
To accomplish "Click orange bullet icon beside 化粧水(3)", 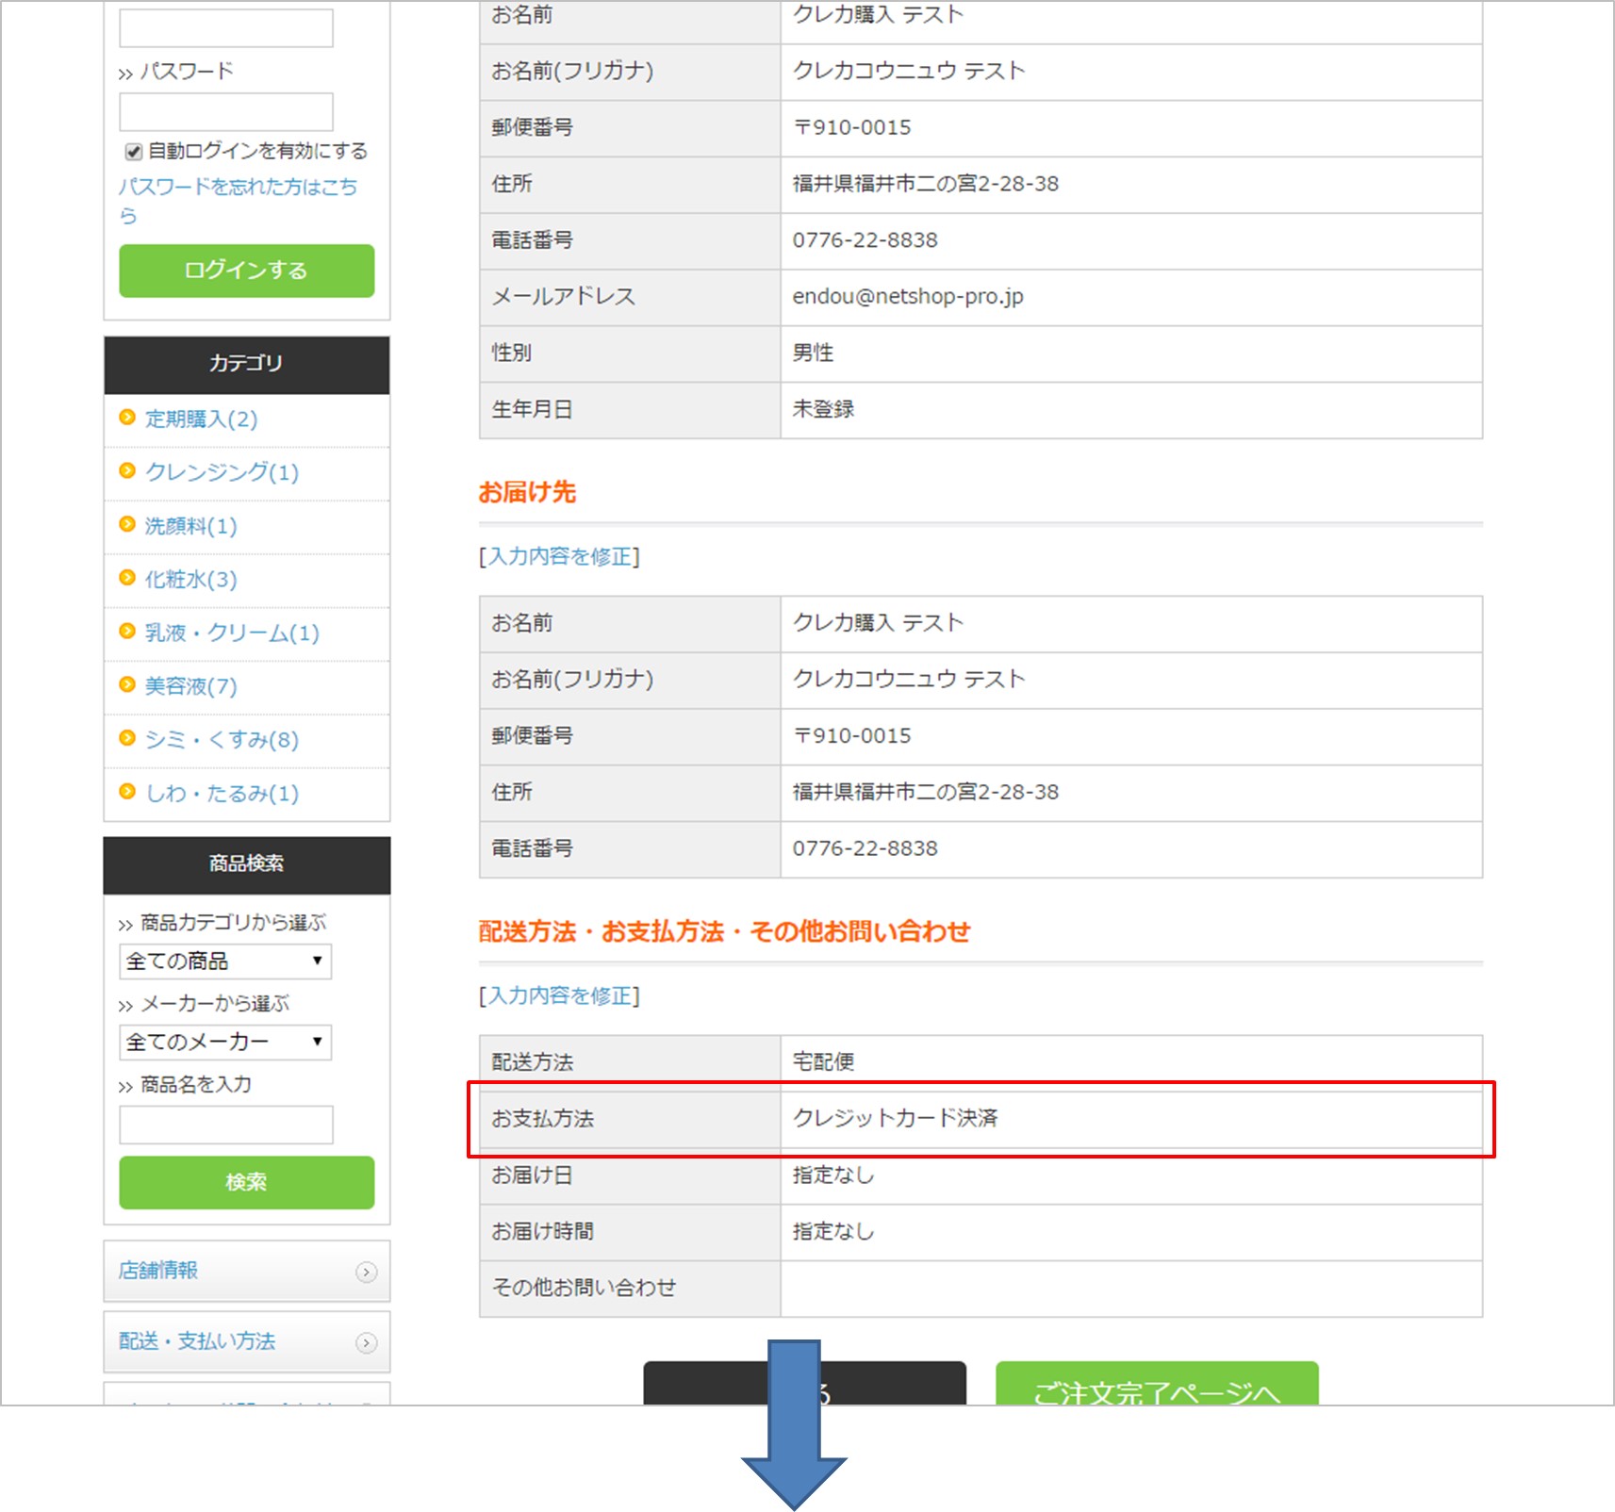I will (x=127, y=578).
